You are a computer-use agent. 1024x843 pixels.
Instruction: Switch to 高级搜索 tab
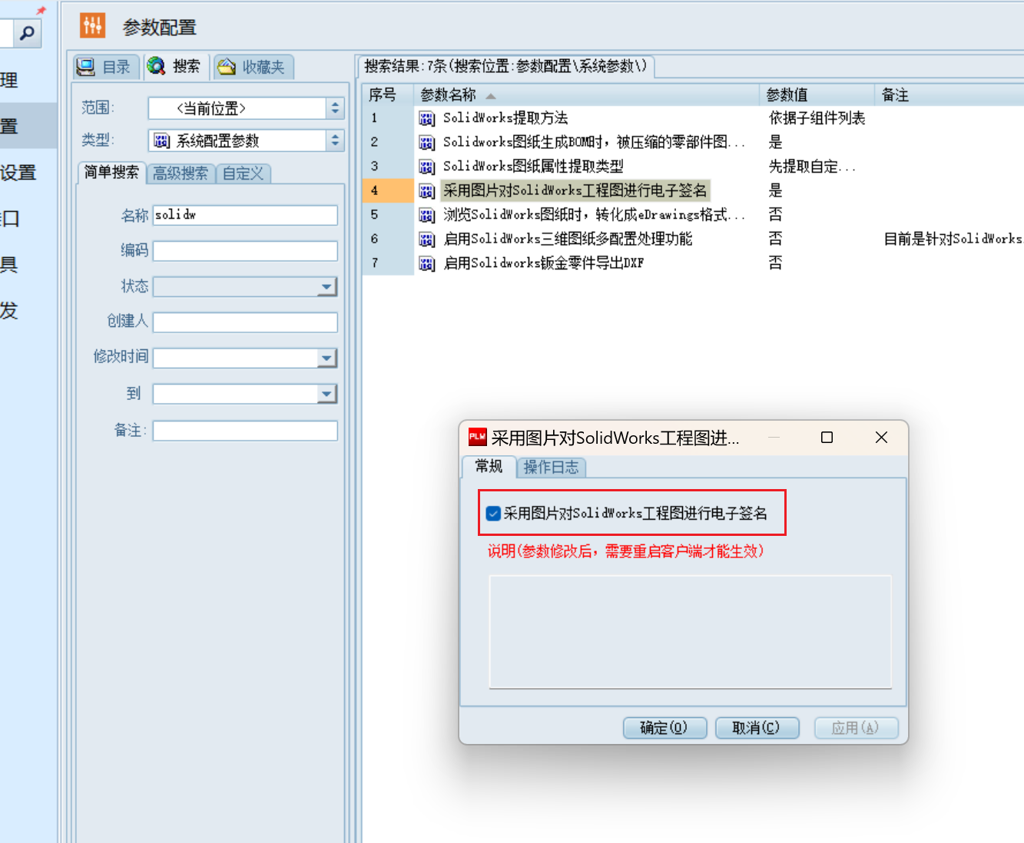click(181, 174)
